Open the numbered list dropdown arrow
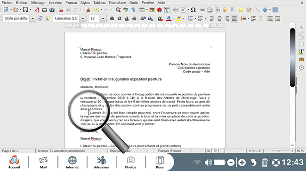Viewport: 306px width, 171px height. (205, 18)
